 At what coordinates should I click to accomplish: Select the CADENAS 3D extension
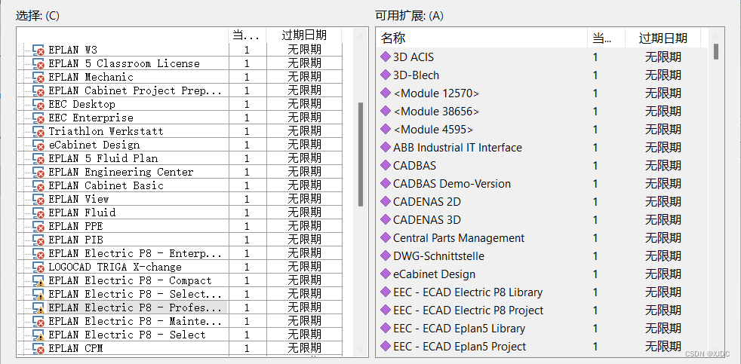tap(427, 220)
